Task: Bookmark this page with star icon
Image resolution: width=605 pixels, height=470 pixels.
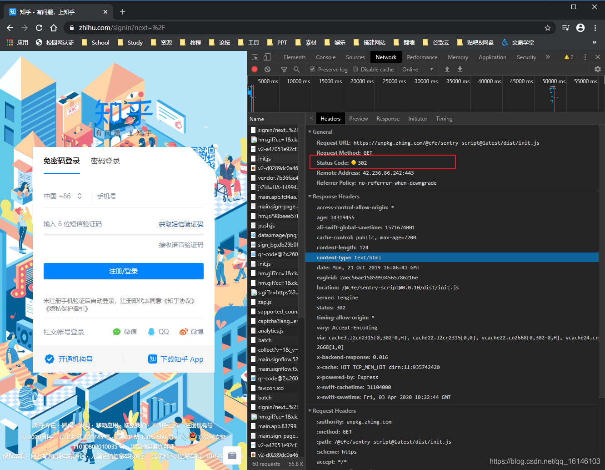Action: click(x=548, y=28)
